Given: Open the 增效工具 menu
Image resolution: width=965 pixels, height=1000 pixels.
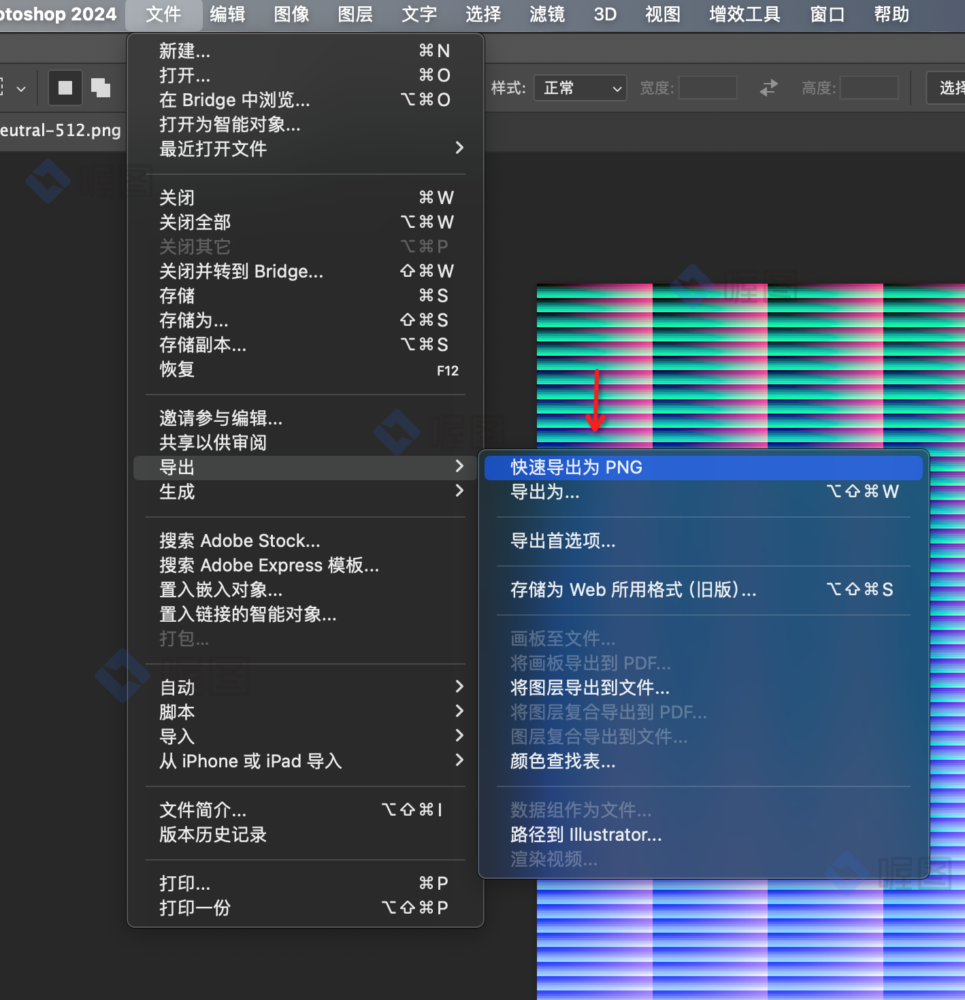Looking at the screenshot, I should tap(745, 14).
